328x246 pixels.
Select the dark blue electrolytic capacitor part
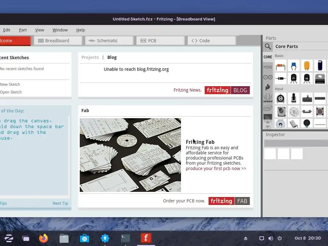(x=320, y=65)
